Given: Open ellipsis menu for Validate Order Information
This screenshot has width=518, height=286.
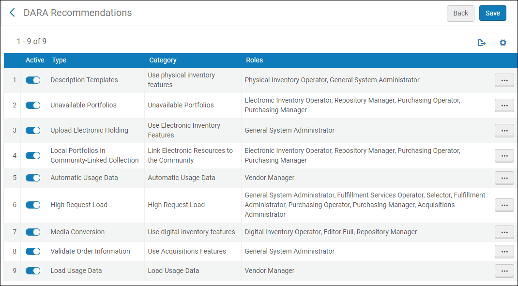Looking at the screenshot, I should tap(504, 252).
